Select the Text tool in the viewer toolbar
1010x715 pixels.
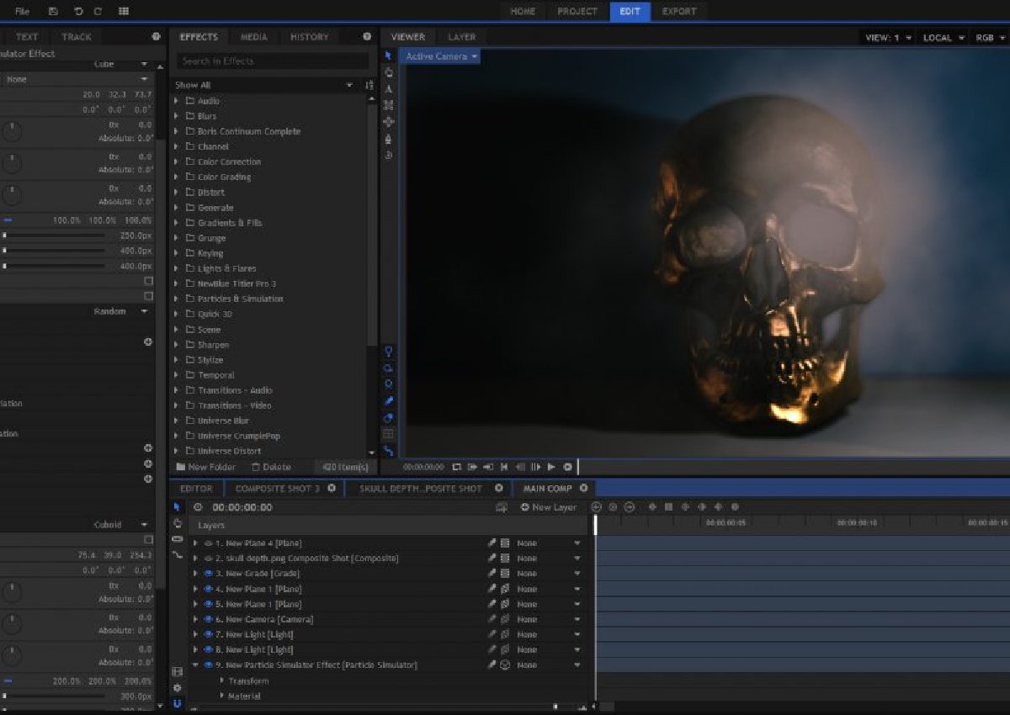click(388, 88)
